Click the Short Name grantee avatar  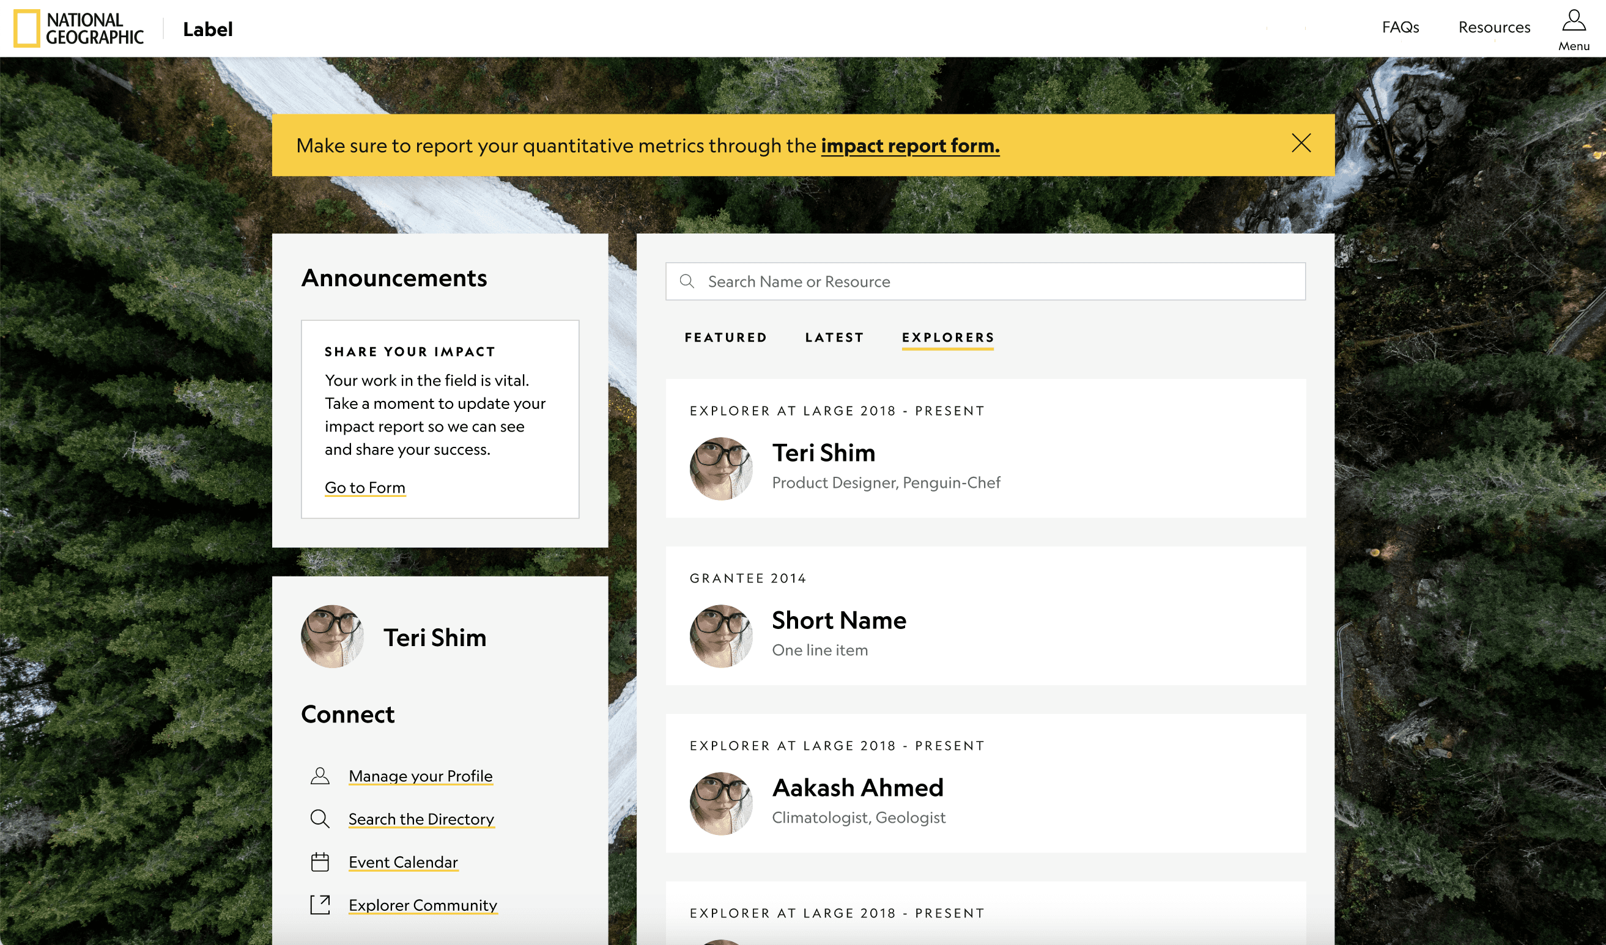721,636
